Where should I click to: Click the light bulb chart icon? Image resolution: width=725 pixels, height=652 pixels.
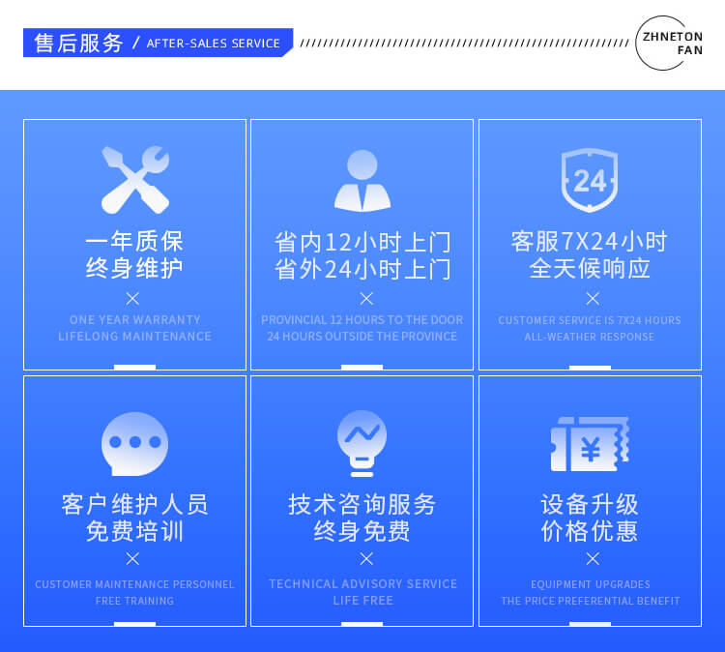(x=362, y=443)
